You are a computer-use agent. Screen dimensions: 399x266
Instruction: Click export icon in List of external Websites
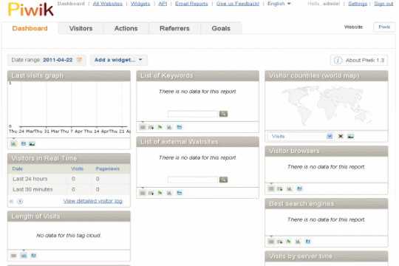click(180, 193)
